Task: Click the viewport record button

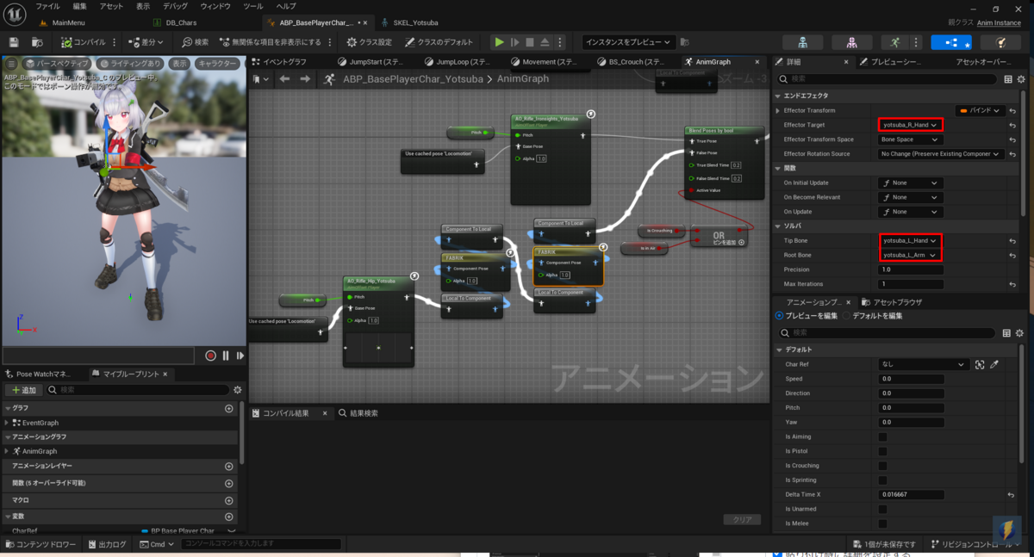Action: pos(210,356)
